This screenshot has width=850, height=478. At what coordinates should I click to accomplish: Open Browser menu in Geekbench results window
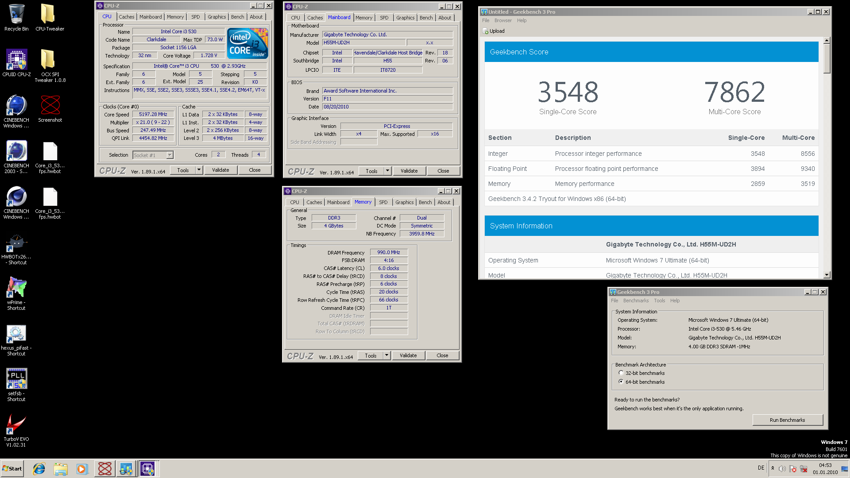[x=503, y=20]
